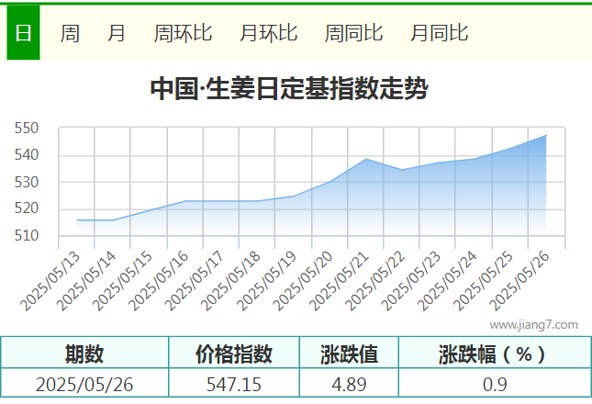Switch to the 月 monthly tab

pos(116,33)
